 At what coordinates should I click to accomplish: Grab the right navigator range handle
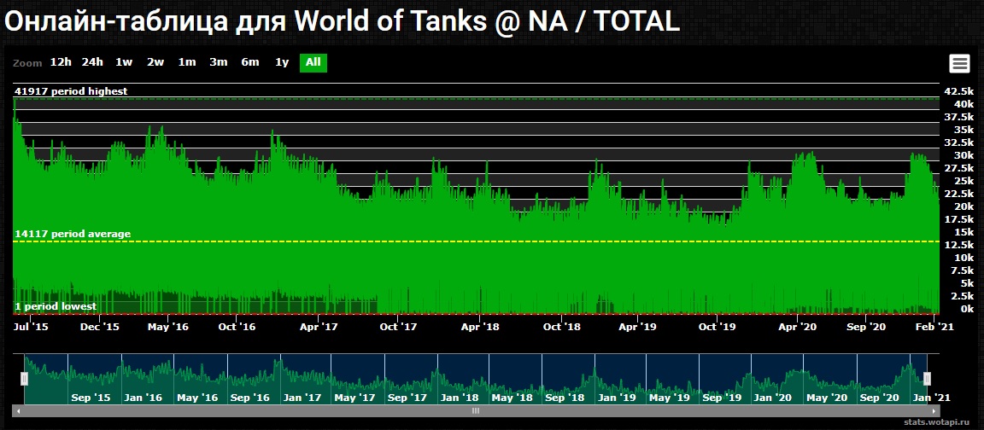pyautogui.click(x=927, y=379)
